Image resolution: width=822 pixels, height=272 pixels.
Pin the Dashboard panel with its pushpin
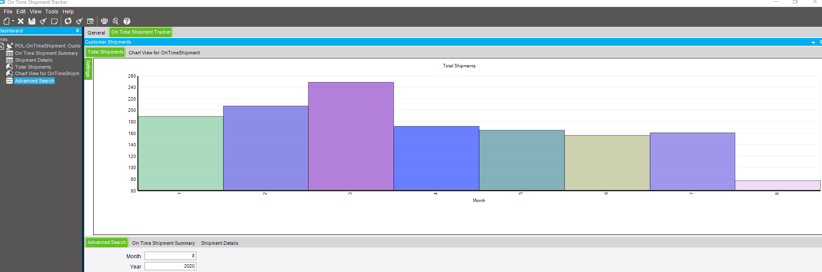pyautogui.click(x=77, y=31)
